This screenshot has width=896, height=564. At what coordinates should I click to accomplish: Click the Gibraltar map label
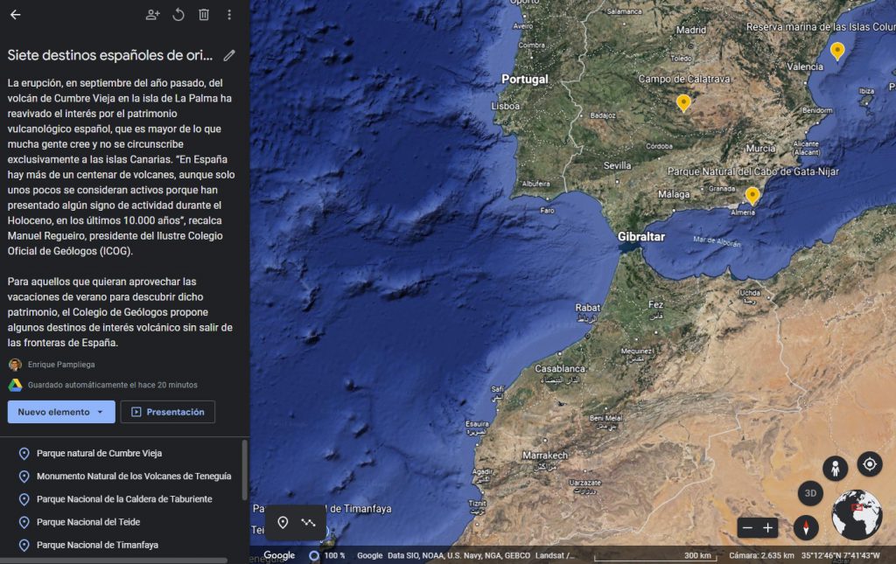[641, 237]
